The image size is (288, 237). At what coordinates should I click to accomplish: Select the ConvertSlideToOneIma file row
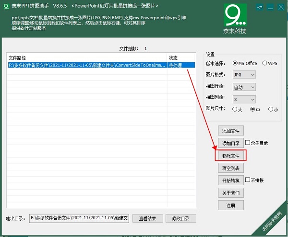(102, 65)
